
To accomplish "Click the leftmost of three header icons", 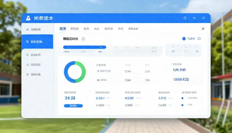I will click(185, 18).
